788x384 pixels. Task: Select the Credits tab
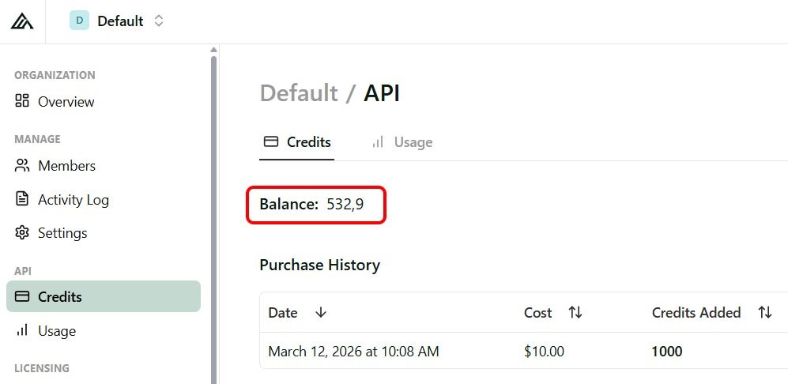pos(297,142)
